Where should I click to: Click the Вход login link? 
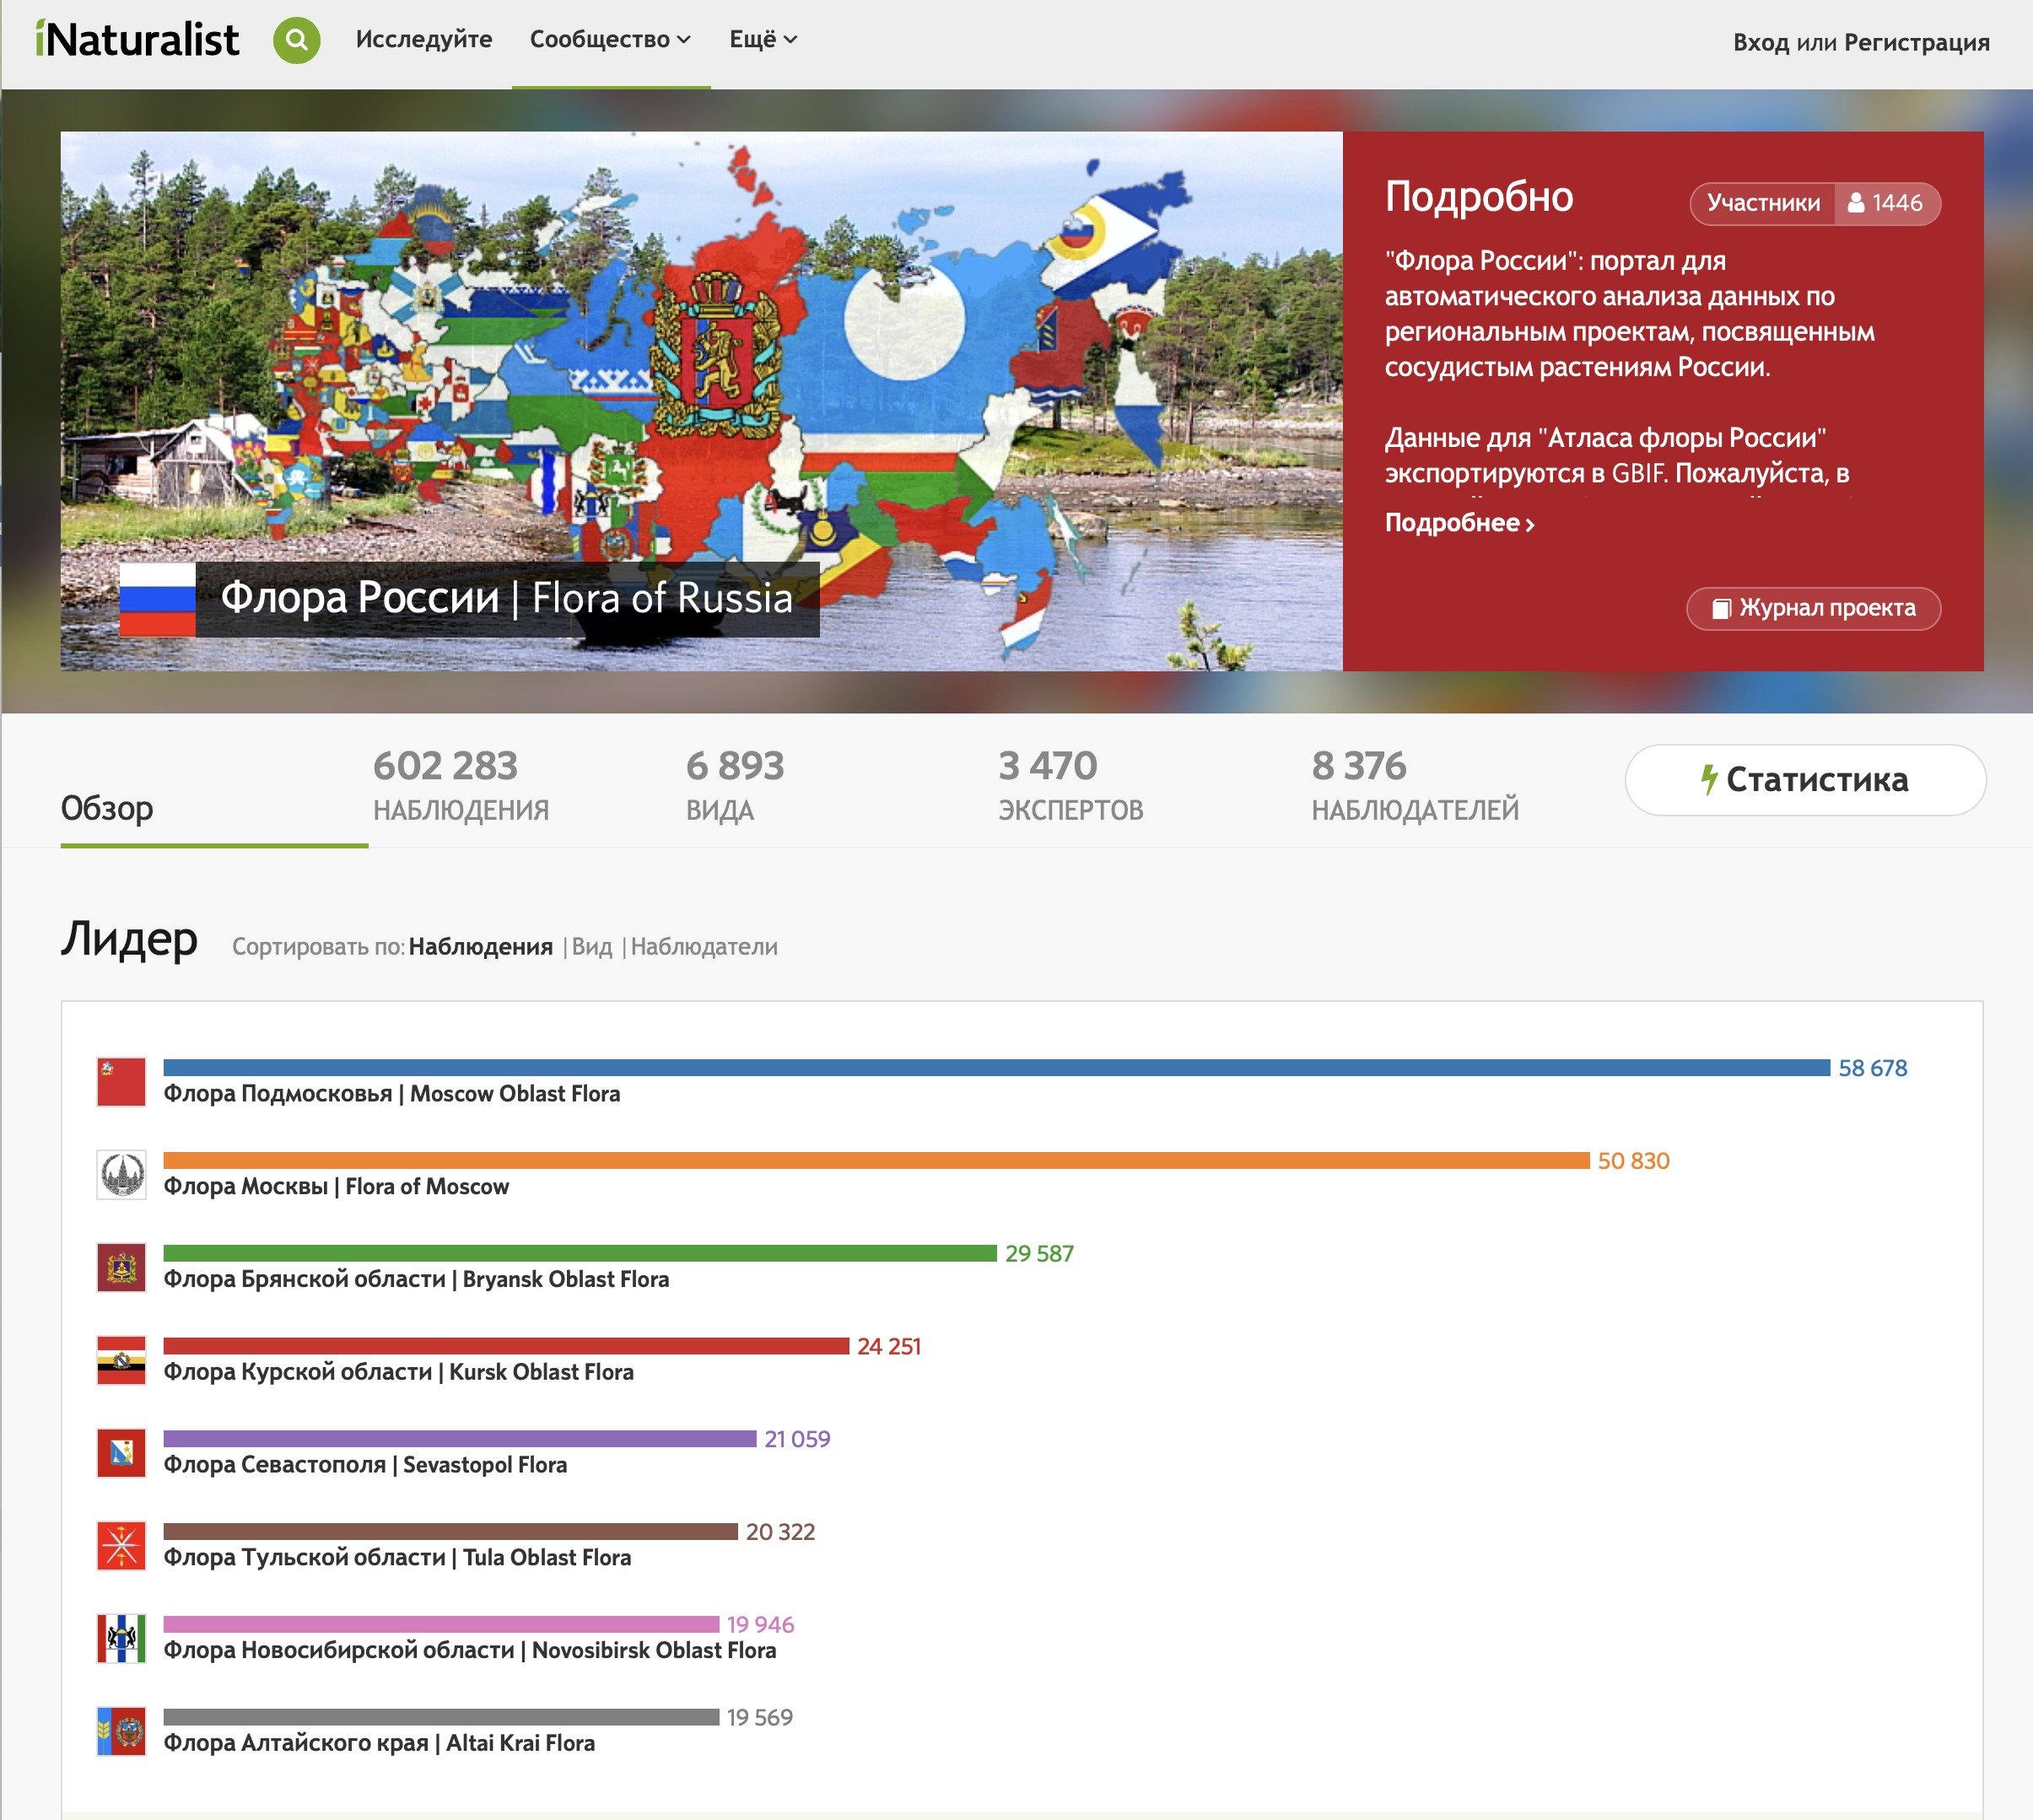tap(1762, 42)
